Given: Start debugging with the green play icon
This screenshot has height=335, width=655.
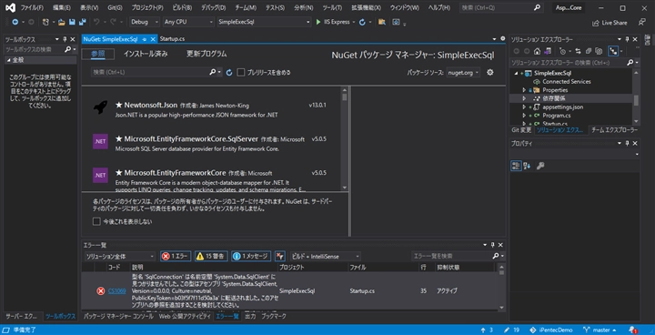Looking at the screenshot, I should 318,22.
